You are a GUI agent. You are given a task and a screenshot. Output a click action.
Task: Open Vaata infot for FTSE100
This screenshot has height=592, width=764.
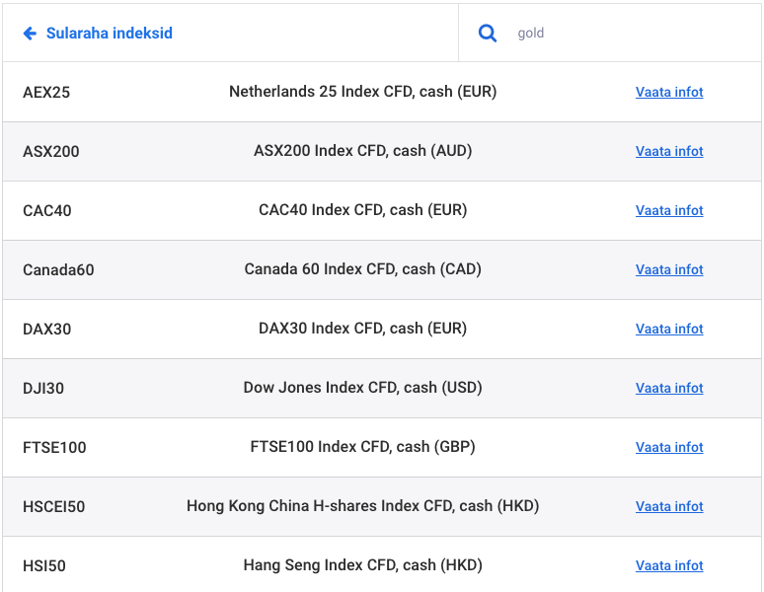pos(669,447)
